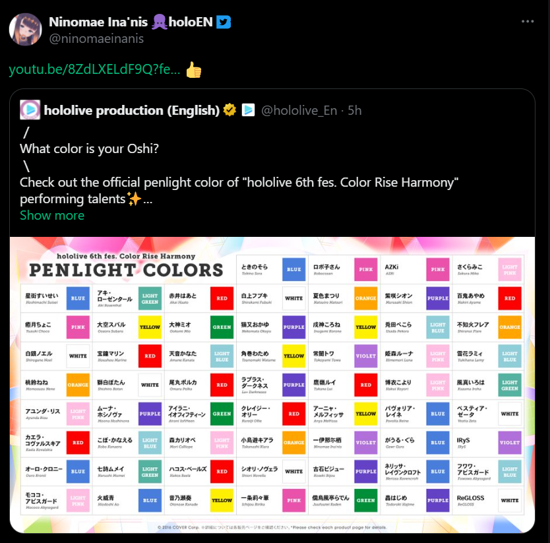This screenshot has width=550, height=543.
Task: Click the hololive production (English) name
Action: (x=132, y=110)
